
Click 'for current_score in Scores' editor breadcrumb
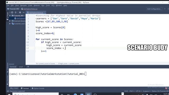45,64
